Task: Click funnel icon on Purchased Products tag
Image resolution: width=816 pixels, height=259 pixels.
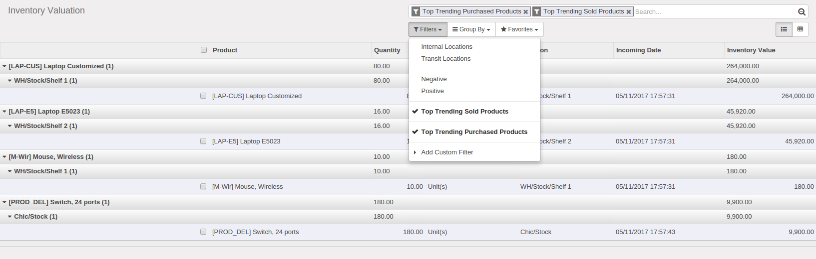Action: point(415,11)
